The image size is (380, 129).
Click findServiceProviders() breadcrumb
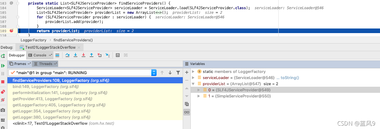73,40
